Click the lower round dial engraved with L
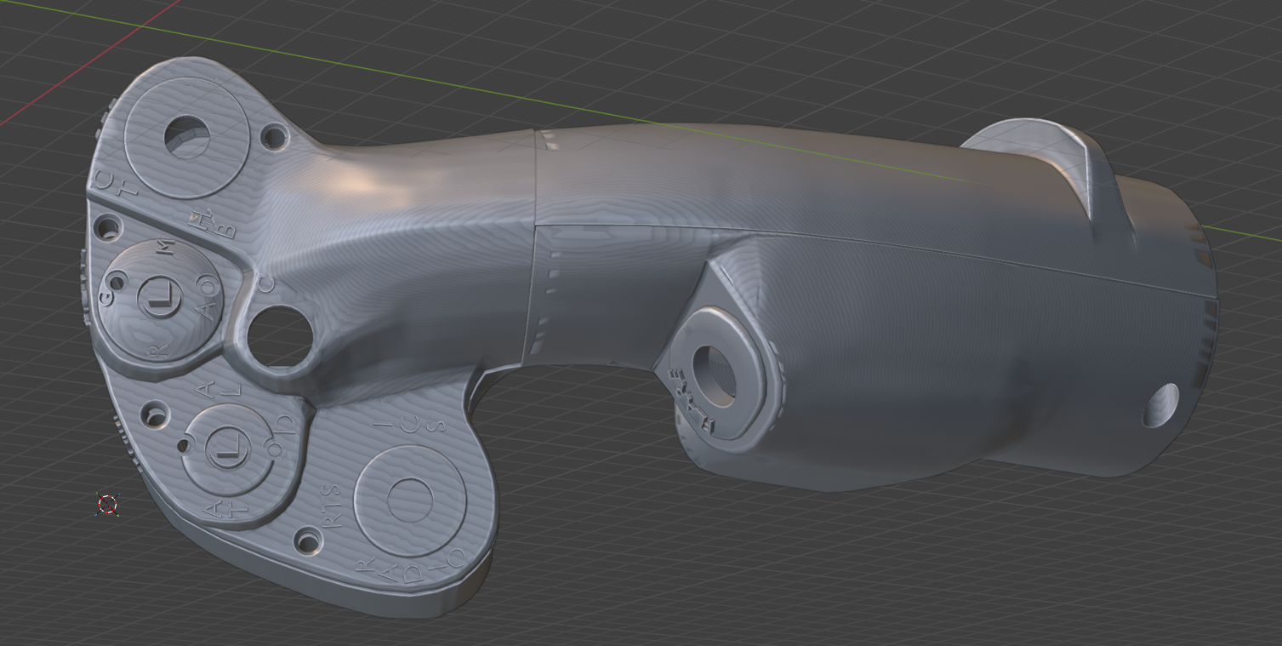Screen dimensions: 1282x646 click(227, 448)
